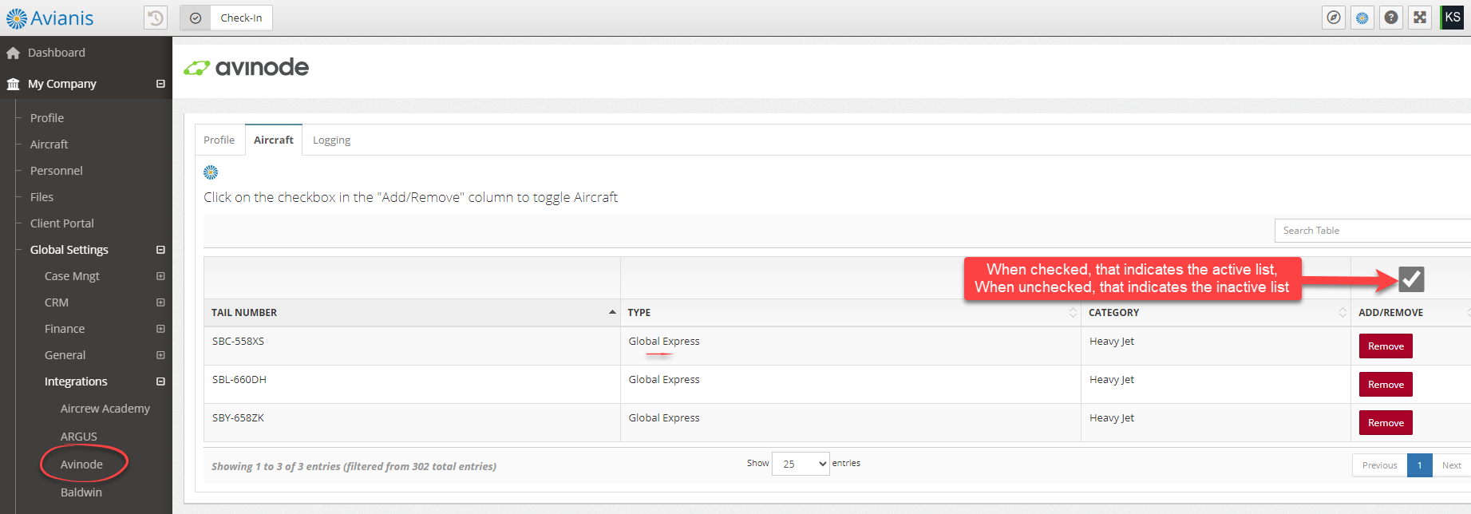Expand the General section
This screenshot has width=1471, height=514.
click(160, 355)
